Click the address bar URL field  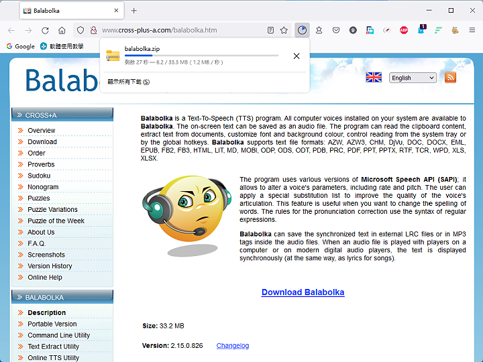click(182, 30)
